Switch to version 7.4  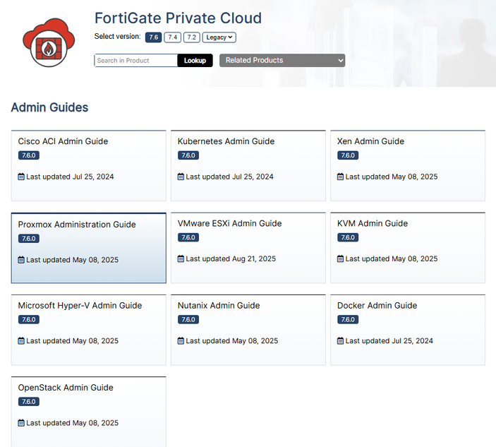(172, 37)
